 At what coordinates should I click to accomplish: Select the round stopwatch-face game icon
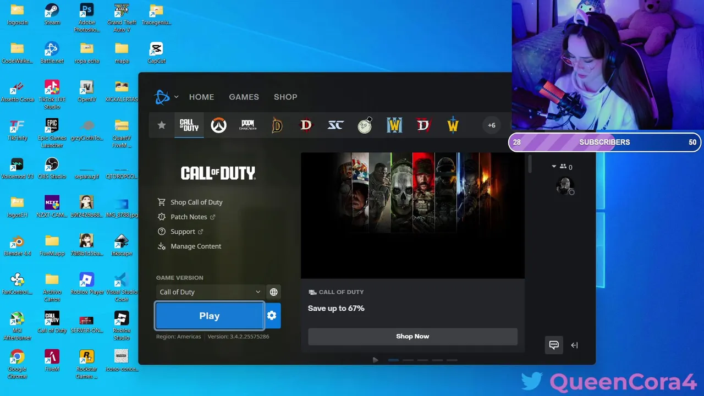click(x=365, y=125)
